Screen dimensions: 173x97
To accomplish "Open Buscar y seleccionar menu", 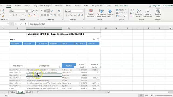I will (148, 13).
